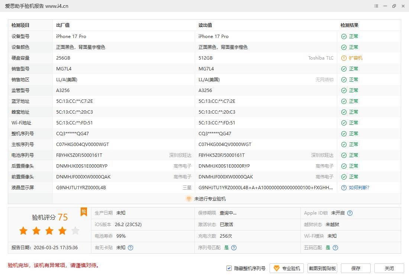
Task: Click 截图到剪贴板 button
Action: pyautogui.click(x=322, y=268)
